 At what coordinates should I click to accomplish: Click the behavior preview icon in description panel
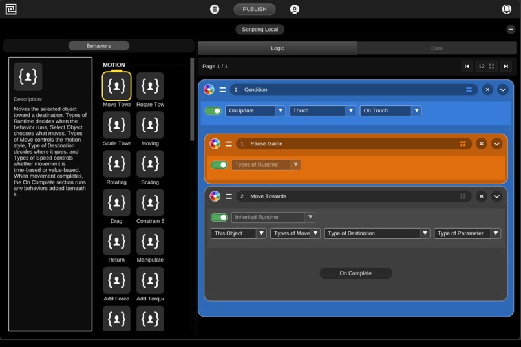pyautogui.click(x=28, y=77)
